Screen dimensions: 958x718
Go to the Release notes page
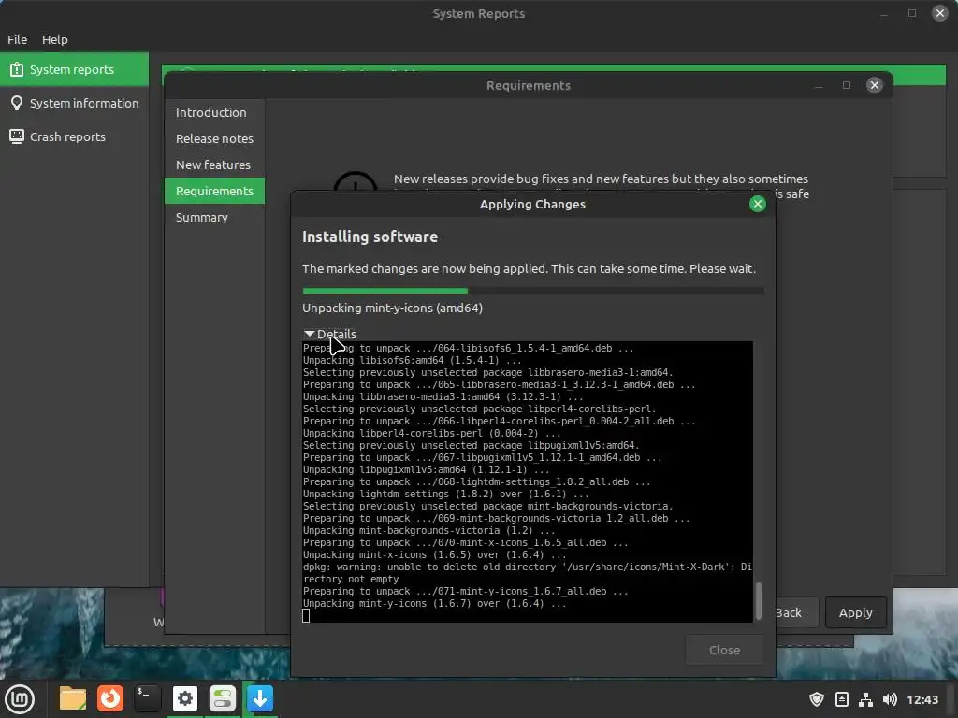tap(214, 138)
